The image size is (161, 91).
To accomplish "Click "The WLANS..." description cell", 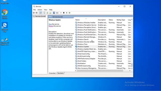I will tap(102, 56).
